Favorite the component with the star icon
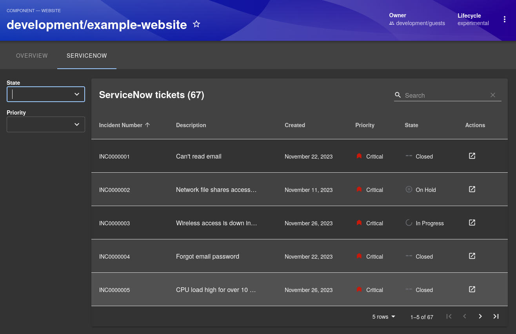516x334 pixels. [x=196, y=24]
